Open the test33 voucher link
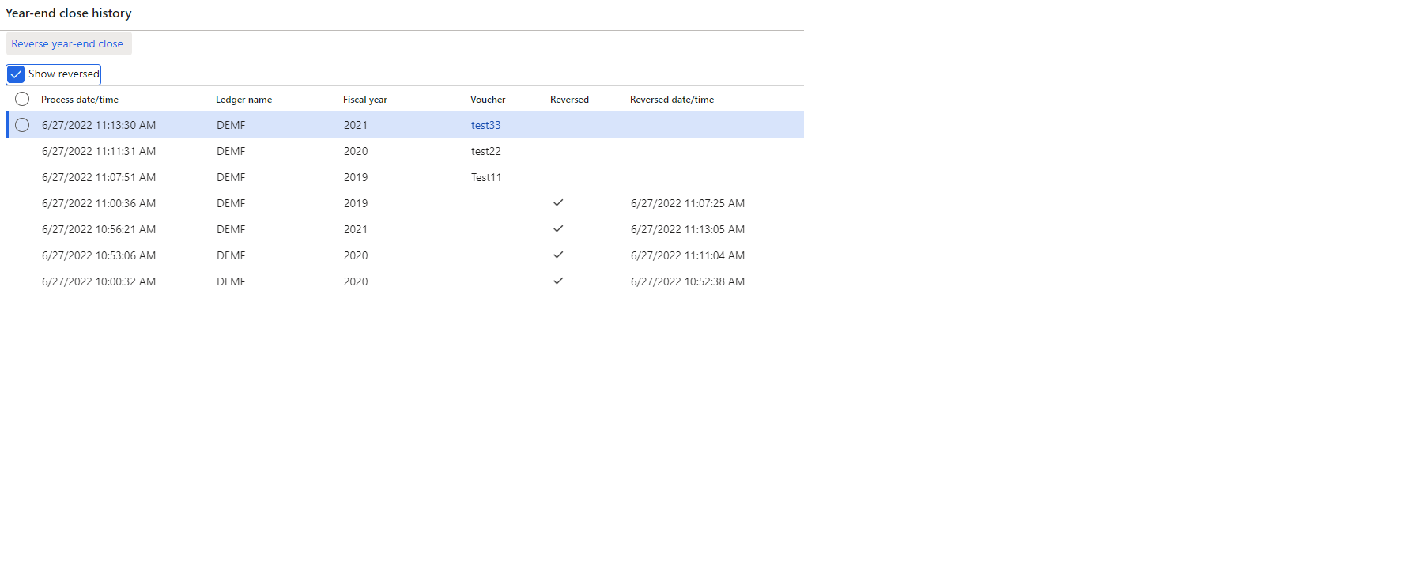This screenshot has width=1419, height=574. pos(485,125)
